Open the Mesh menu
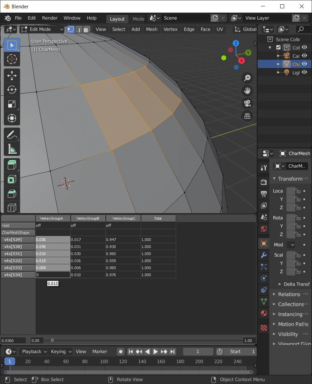 click(x=151, y=30)
